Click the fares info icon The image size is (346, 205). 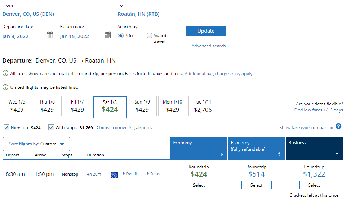[x=5, y=74]
